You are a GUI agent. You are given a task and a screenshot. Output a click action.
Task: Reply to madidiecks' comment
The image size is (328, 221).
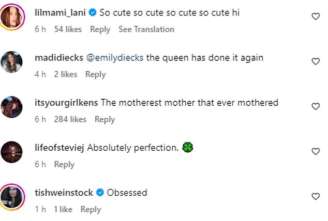[x=95, y=74]
